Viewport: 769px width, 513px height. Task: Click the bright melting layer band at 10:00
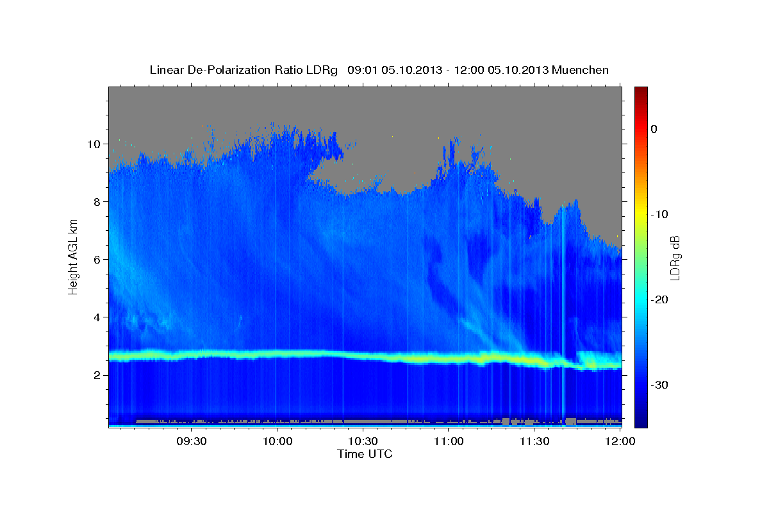[x=277, y=353]
